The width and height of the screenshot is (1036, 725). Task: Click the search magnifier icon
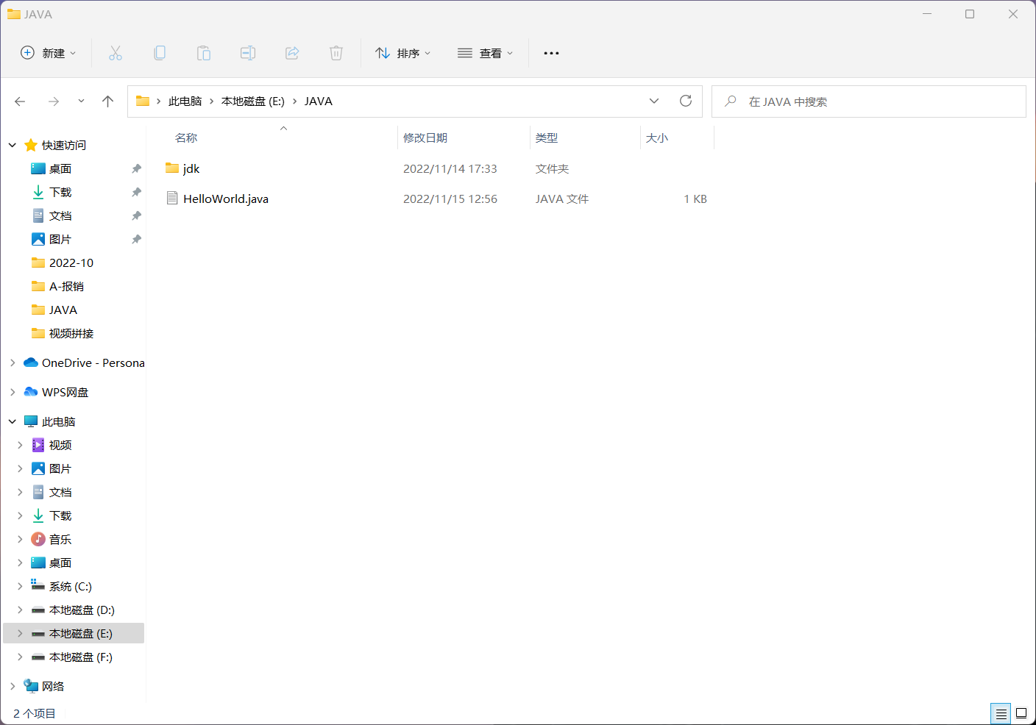731,101
